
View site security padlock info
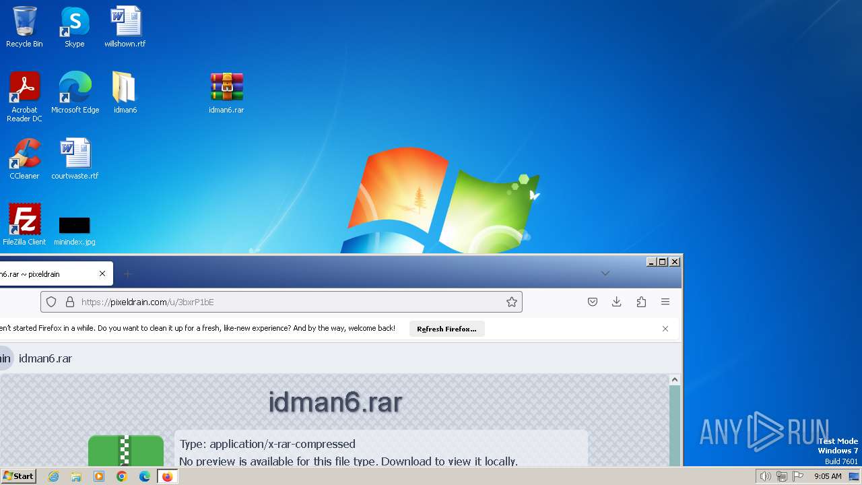pyautogui.click(x=69, y=302)
